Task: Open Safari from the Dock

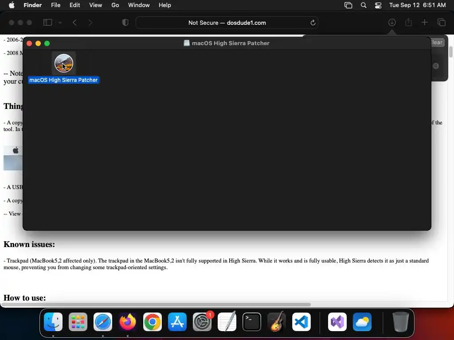Action: [x=103, y=322]
